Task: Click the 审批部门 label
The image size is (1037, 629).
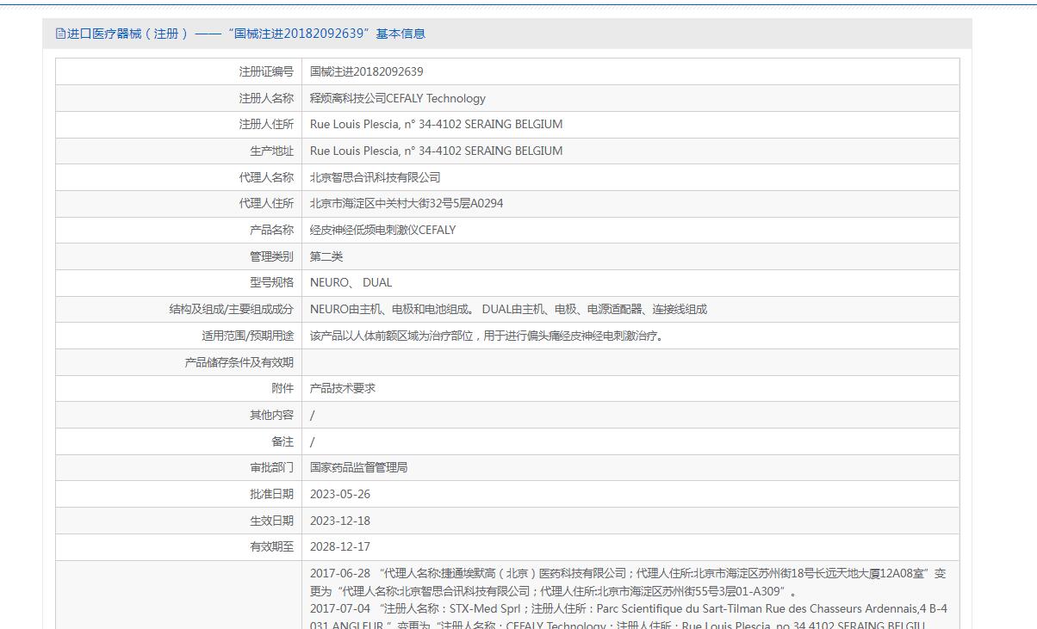Action: pyautogui.click(x=271, y=467)
